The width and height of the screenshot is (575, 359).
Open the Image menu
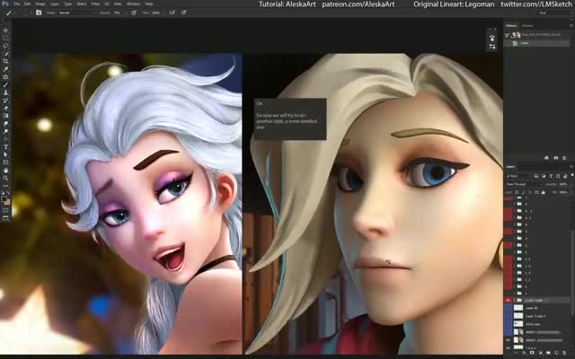tap(40, 4)
